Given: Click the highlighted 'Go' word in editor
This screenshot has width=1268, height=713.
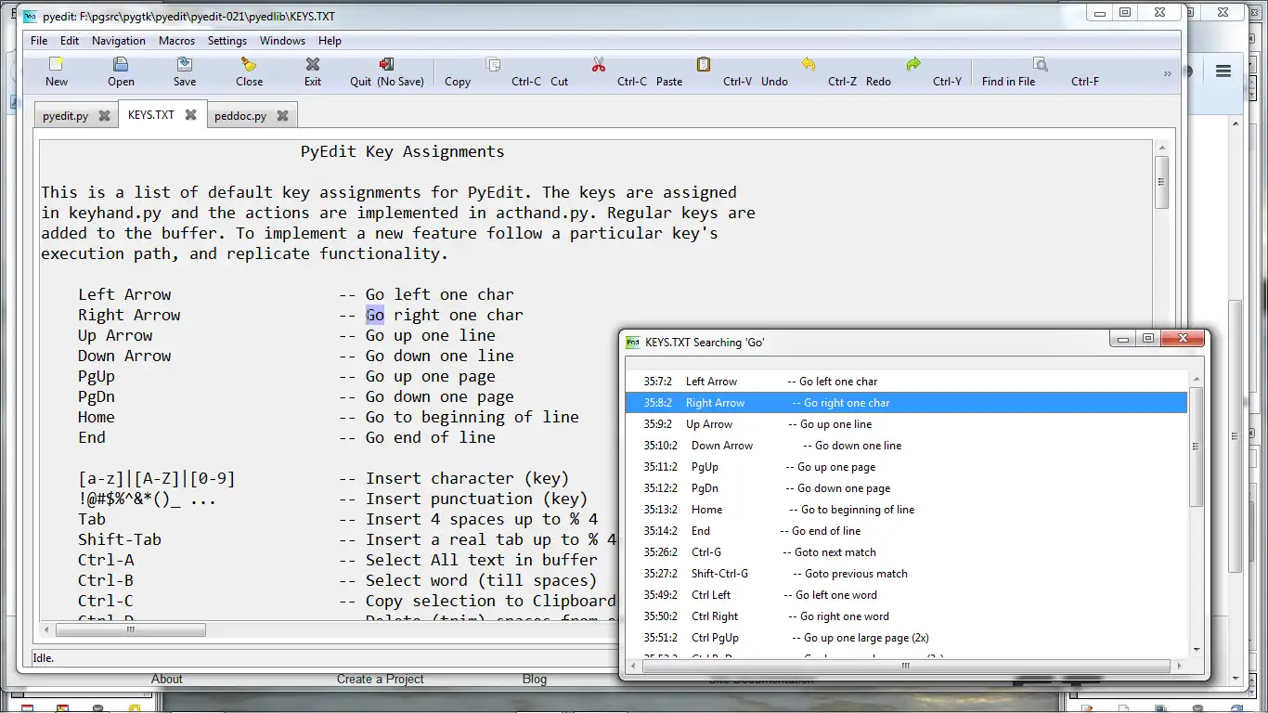Looking at the screenshot, I should coord(375,315).
